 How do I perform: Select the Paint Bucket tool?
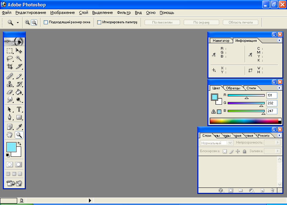[x=19, y=92]
